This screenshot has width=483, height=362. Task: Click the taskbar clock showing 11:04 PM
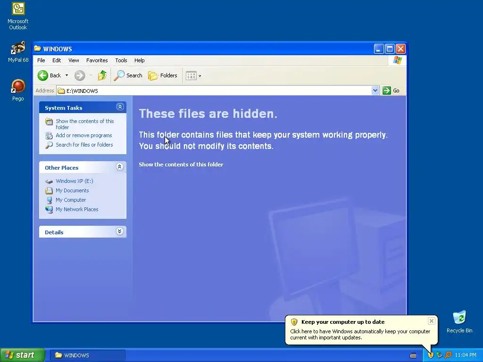[466, 355]
